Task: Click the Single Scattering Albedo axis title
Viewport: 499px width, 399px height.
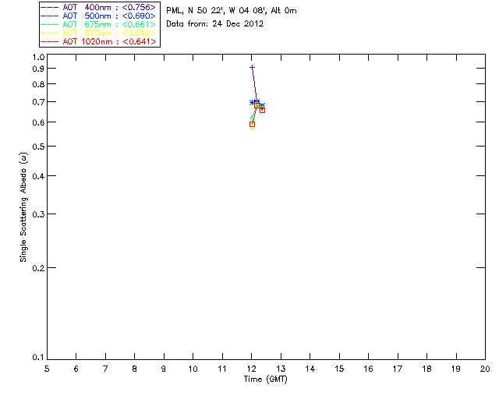Action: click(23, 207)
